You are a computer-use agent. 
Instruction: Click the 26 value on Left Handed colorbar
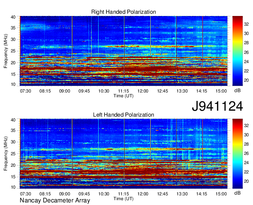click(246, 153)
